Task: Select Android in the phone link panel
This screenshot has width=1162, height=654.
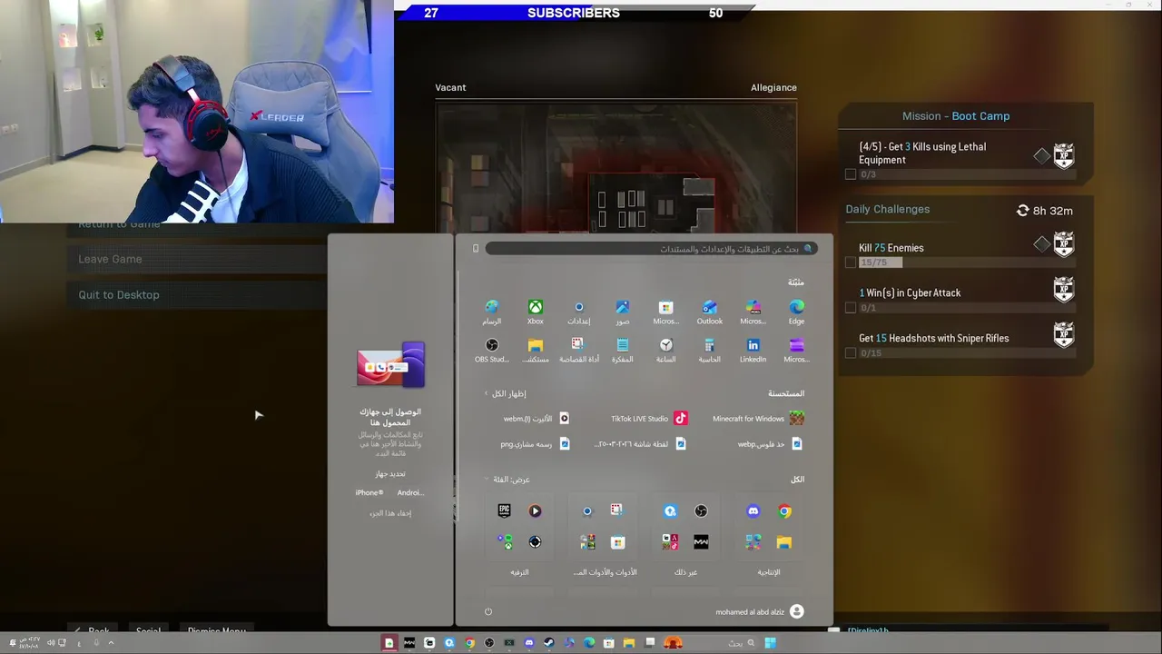Action: click(x=410, y=492)
